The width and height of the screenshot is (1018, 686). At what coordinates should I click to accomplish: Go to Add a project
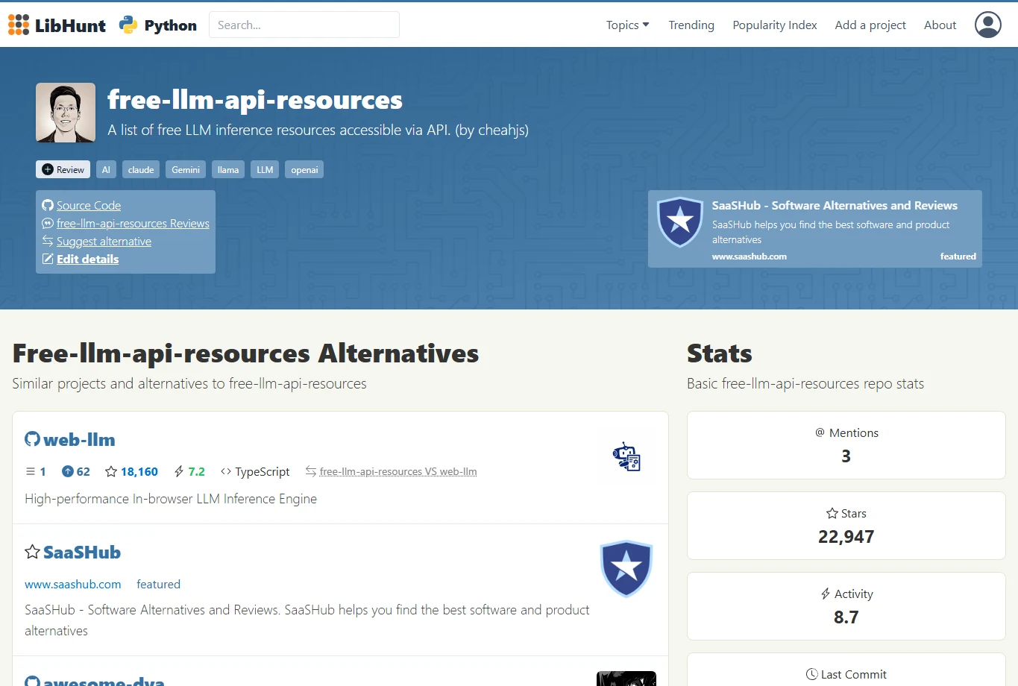pos(870,25)
